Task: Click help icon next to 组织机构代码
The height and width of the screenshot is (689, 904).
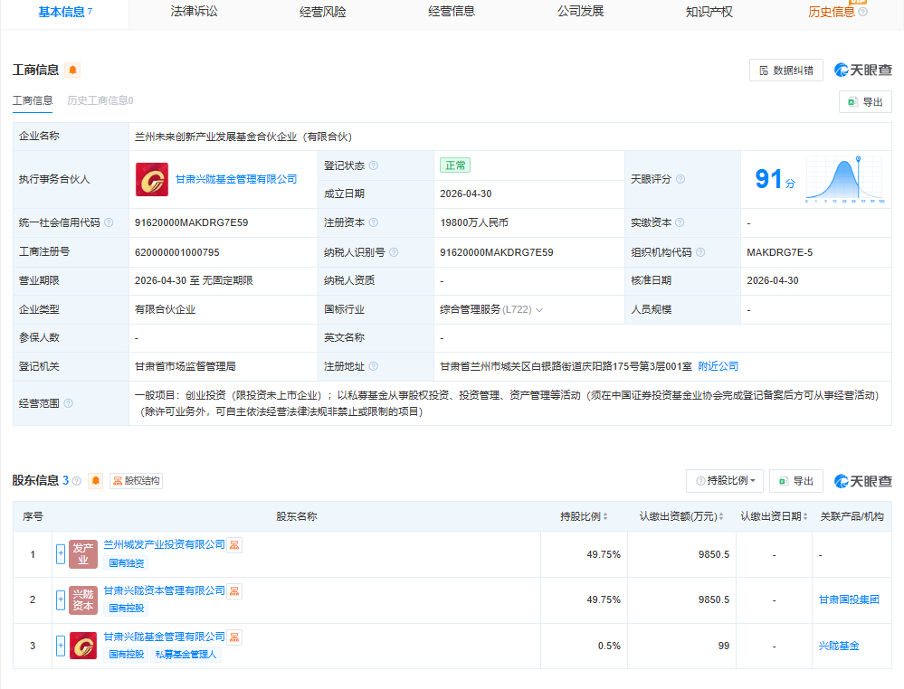Action: click(x=700, y=252)
